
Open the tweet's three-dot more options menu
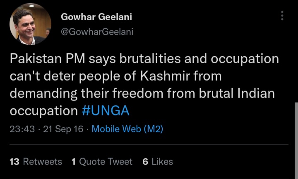point(282,16)
